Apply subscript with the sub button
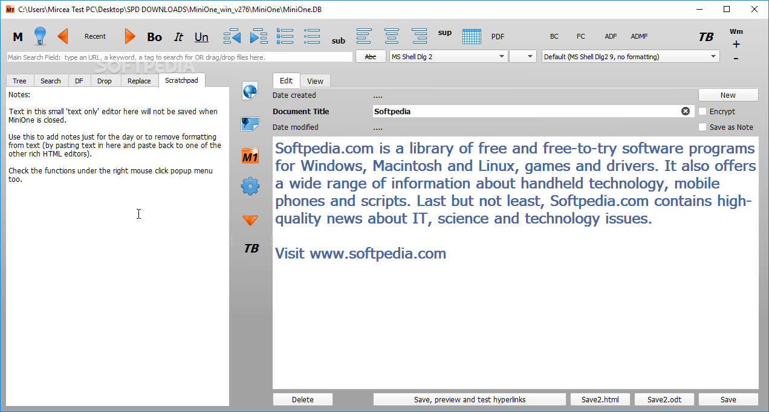 click(x=339, y=41)
